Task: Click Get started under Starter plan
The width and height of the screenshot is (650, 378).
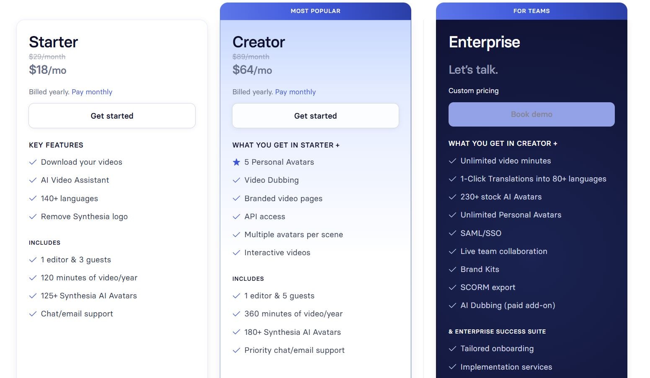Action: [x=112, y=116]
